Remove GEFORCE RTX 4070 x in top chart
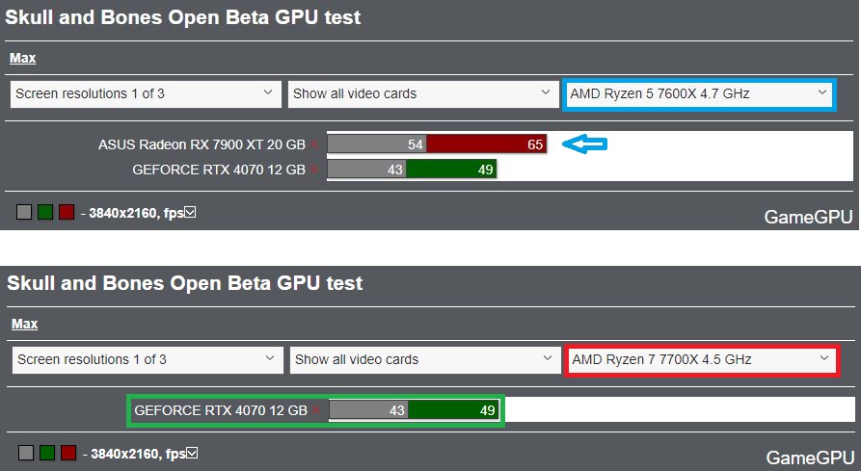Image resolution: width=861 pixels, height=471 pixels. [x=314, y=170]
